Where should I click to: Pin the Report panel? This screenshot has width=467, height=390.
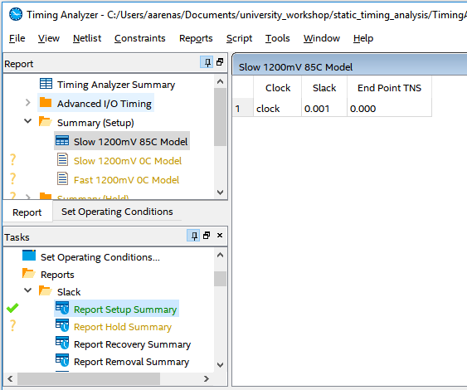coord(207,62)
